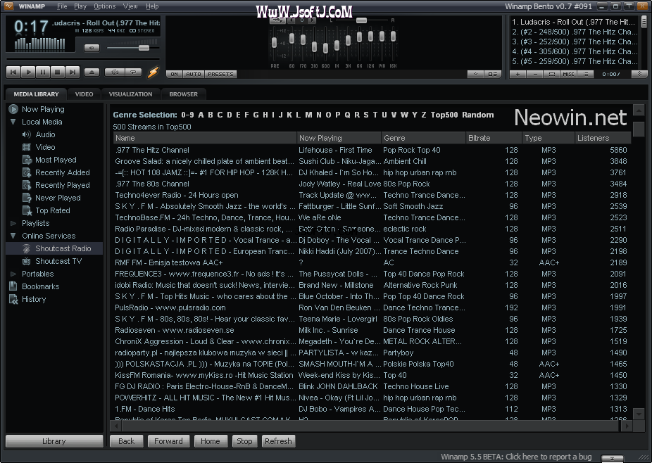The image size is (652, 463).
Task: Click the Previous track button
Action: pos(13,72)
